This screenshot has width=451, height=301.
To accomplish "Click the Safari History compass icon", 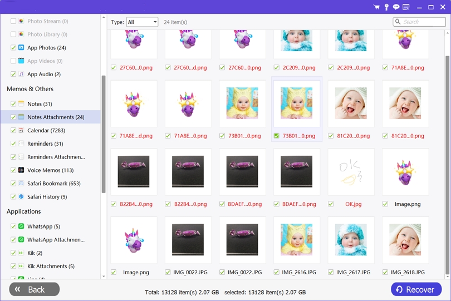I will (x=21, y=197).
